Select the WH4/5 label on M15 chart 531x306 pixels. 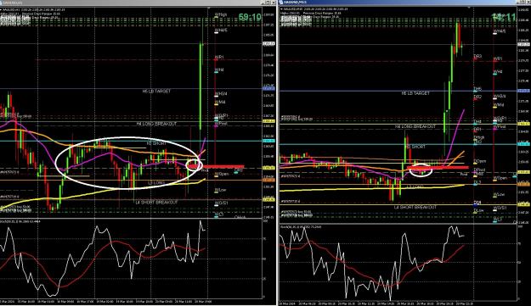[500, 31]
